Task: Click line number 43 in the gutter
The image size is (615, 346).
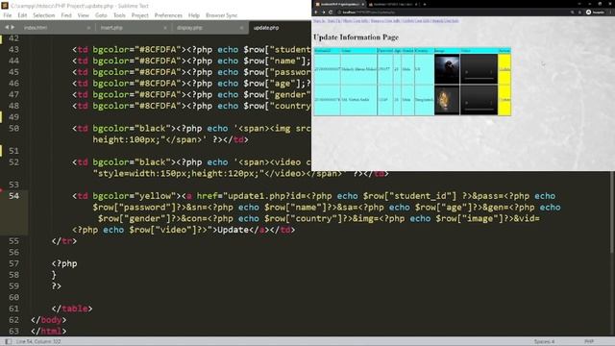Action: pyautogui.click(x=13, y=49)
